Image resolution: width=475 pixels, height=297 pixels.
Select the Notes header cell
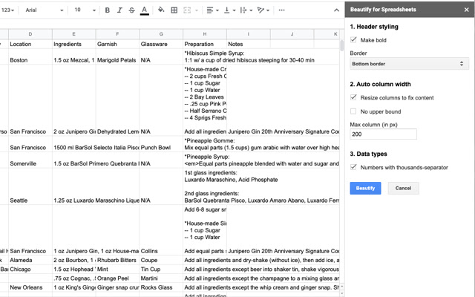pyautogui.click(x=249, y=44)
